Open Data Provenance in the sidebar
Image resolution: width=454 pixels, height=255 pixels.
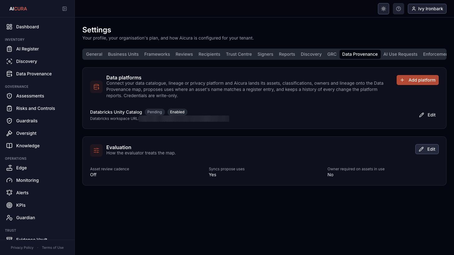[37, 74]
